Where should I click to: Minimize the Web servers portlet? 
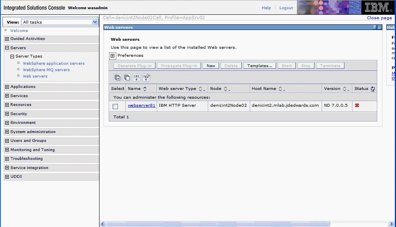[380, 27]
